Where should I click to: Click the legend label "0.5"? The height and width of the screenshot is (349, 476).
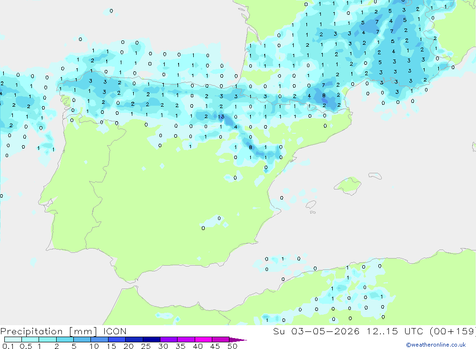26,346
